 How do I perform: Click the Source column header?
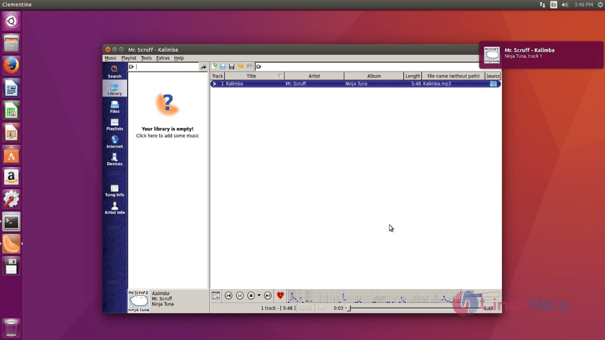pos(493,76)
